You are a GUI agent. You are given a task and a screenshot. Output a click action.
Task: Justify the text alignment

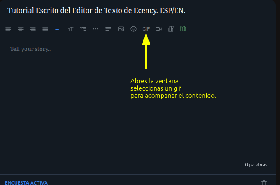pyautogui.click(x=45, y=29)
